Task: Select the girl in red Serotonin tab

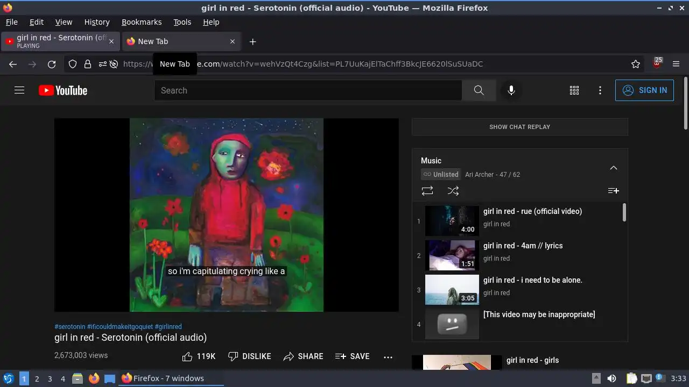Action: [60, 41]
